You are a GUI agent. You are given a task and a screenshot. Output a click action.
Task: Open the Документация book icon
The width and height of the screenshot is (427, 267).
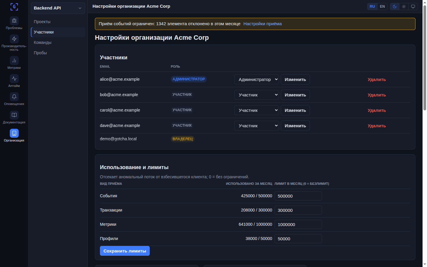[x=14, y=115]
